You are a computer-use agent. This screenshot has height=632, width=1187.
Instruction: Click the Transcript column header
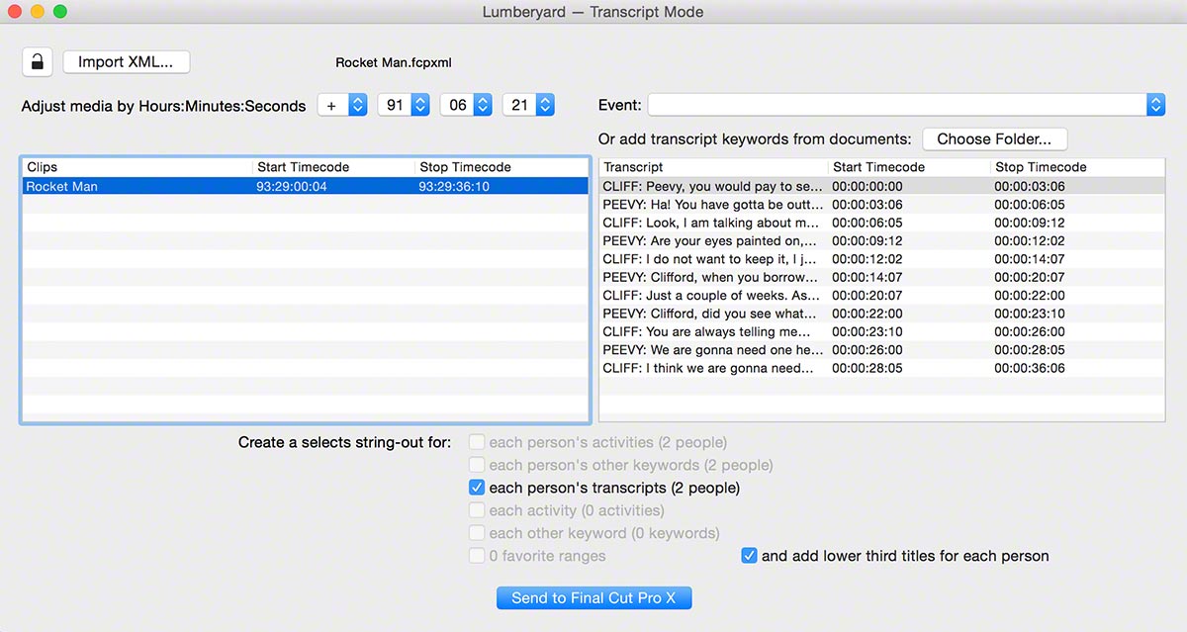click(714, 167)
